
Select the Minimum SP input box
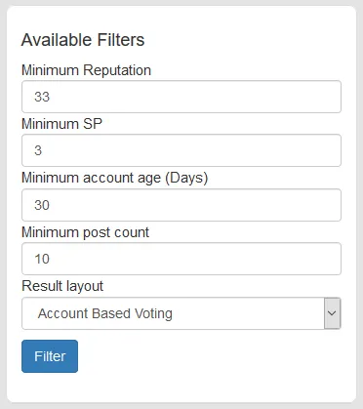(x=181, y=150)
